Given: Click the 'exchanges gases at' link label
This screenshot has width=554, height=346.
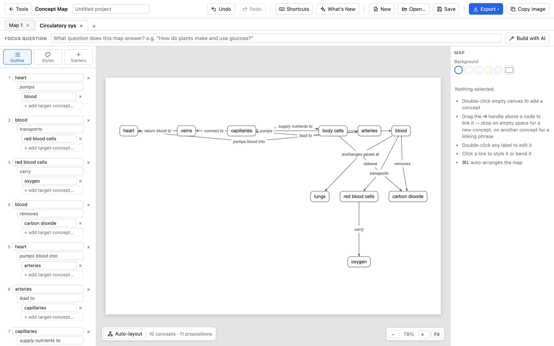Looking at the screenshot, I should click(x=360, y=154).
